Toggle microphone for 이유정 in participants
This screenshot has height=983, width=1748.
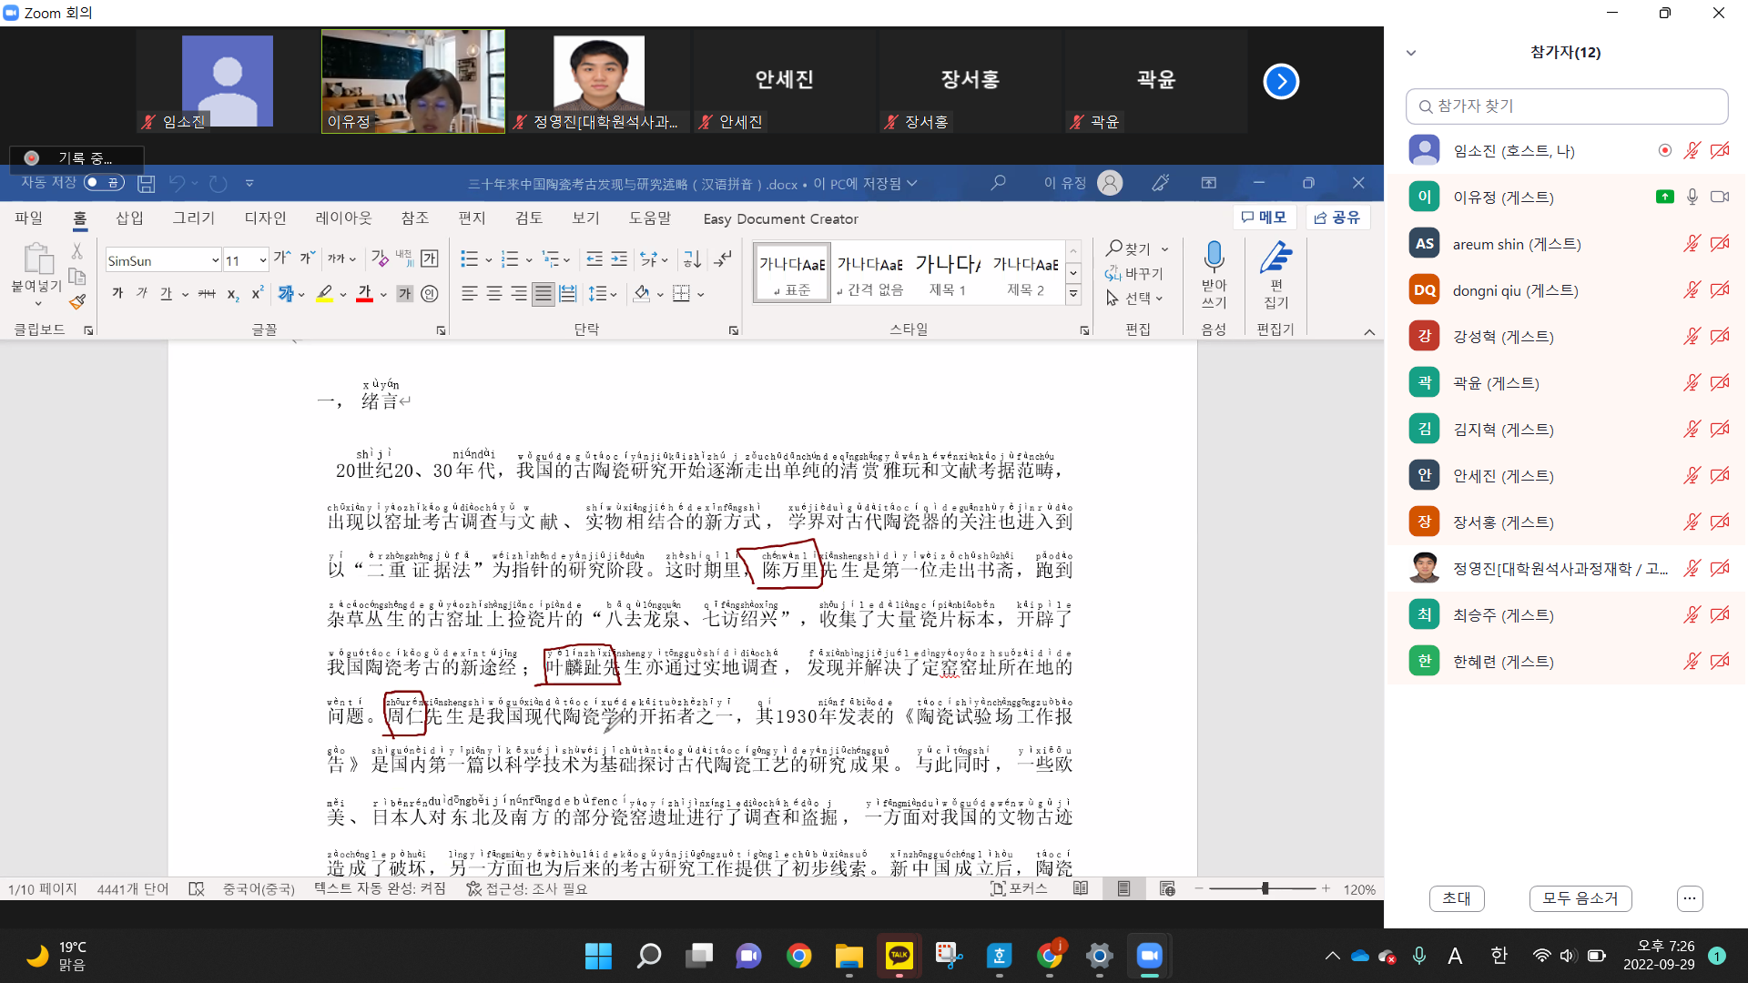1692,197
